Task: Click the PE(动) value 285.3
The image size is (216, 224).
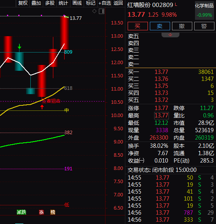Action: tap(207, 161)
